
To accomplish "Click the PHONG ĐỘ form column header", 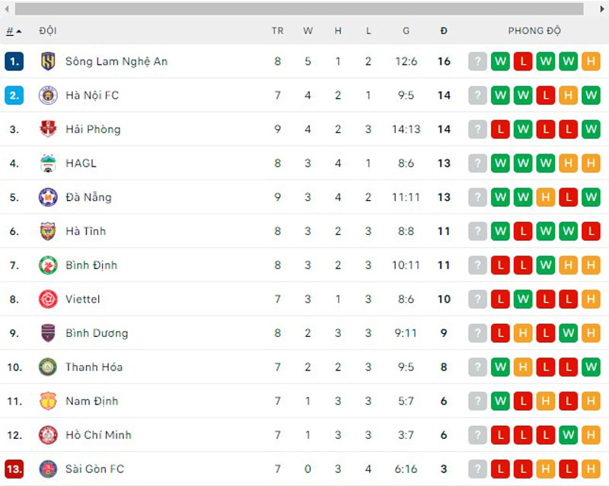I will point(534,30).
